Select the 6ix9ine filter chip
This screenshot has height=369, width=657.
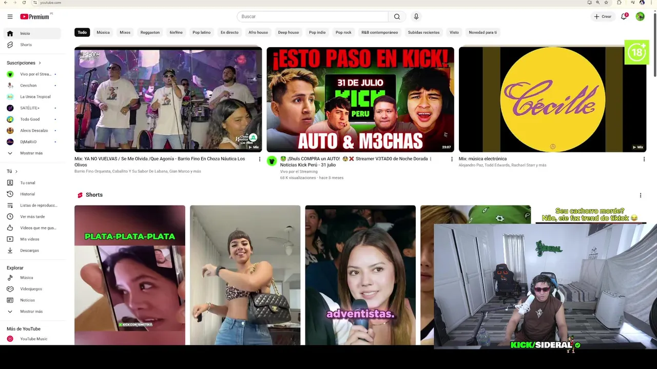[176, 32]
